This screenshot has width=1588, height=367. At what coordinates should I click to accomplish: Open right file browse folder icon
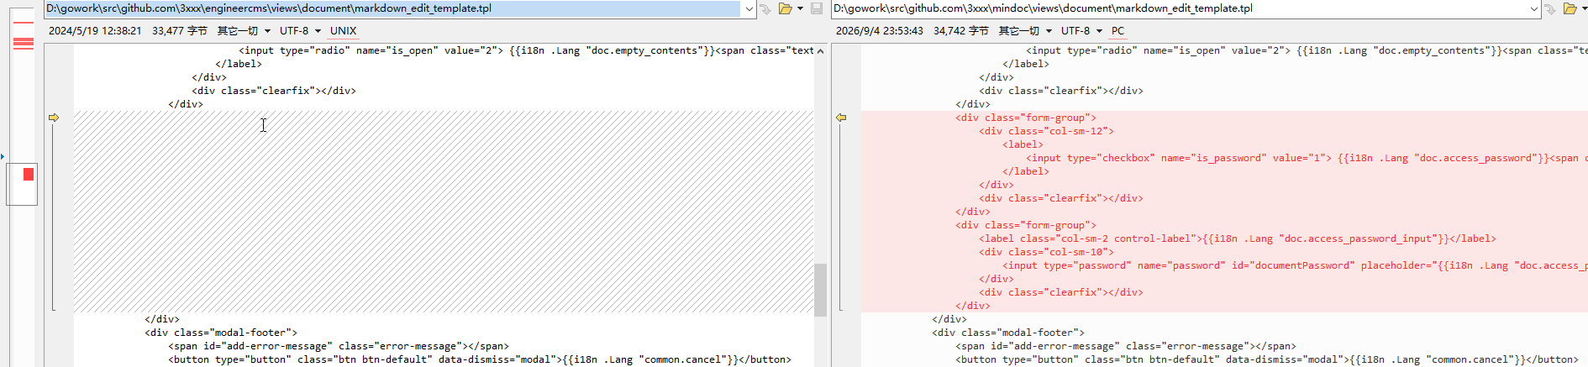pos(1570,8)
